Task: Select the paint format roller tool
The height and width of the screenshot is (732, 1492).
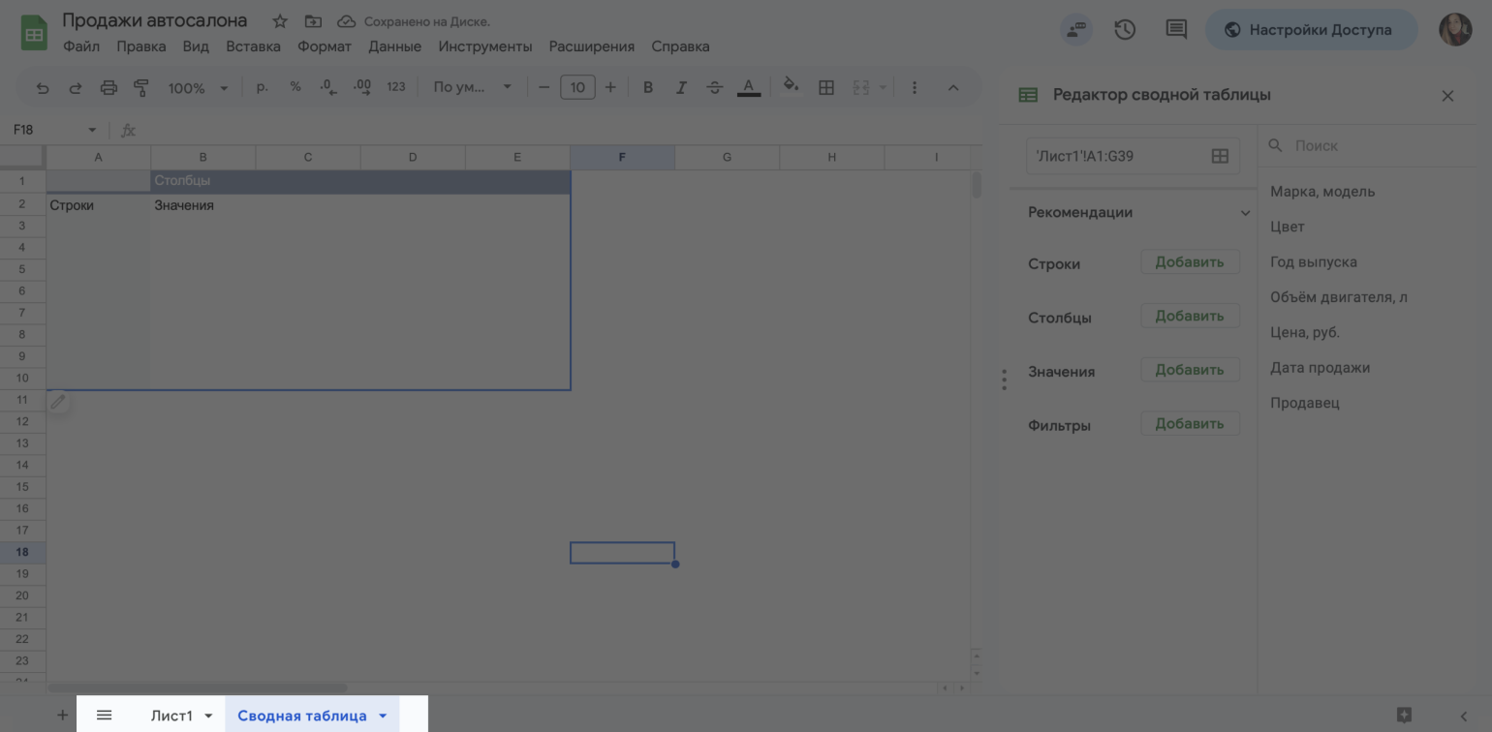Action: (141, 88)
